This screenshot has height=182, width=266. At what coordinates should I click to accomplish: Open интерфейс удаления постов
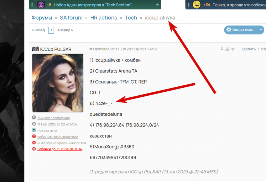click(x=62, y=143)
